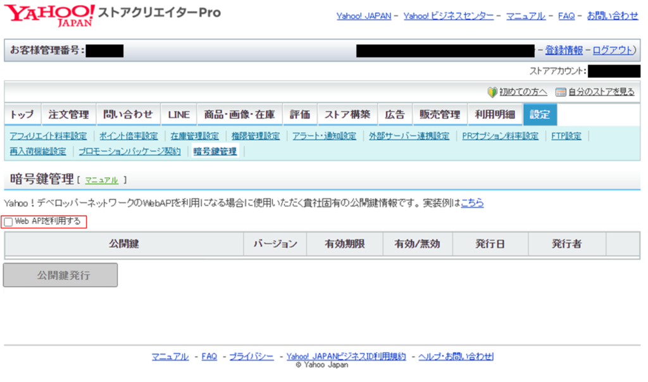648x382 pixels.
Task: Open the 商品・画像・在庫 tab
Action: 239,114
